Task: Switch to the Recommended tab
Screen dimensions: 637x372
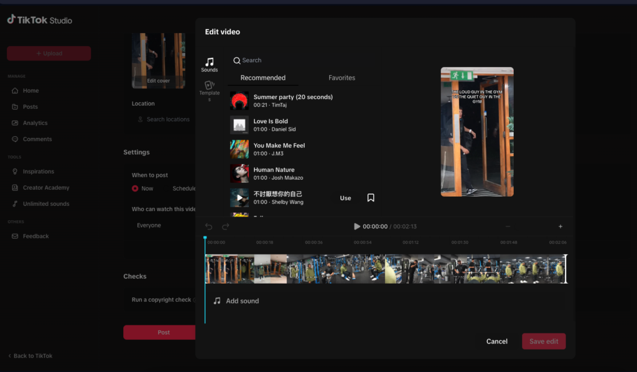Action: [x=263, y=78]
